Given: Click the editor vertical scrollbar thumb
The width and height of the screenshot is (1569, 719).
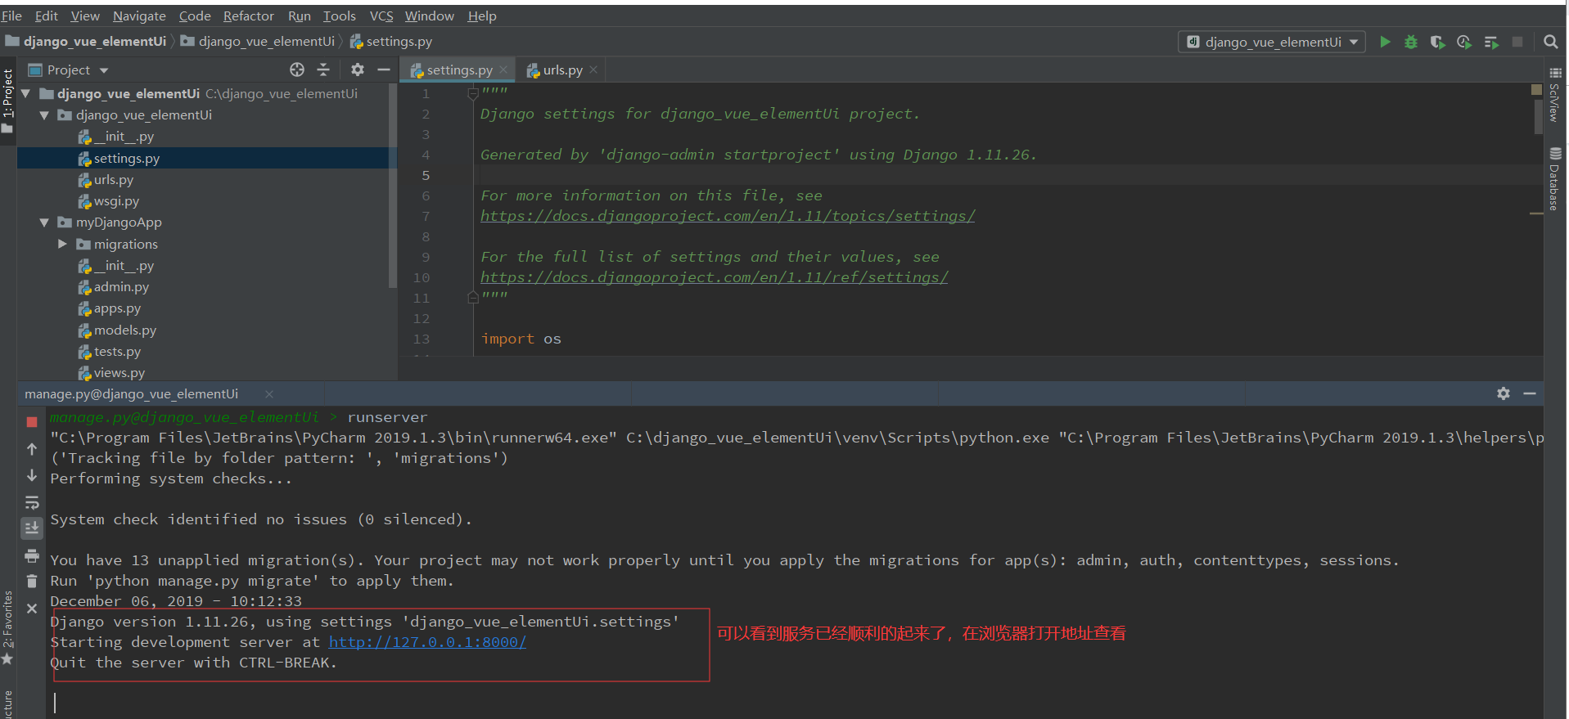Looking at the screenshot, I should tap(1538, 116).
